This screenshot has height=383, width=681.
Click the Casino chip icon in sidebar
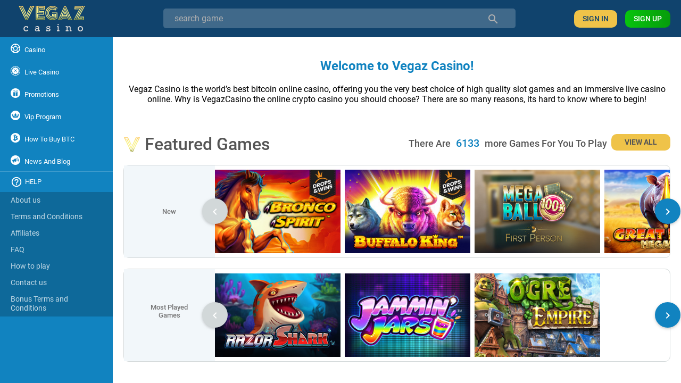(15, 48)
